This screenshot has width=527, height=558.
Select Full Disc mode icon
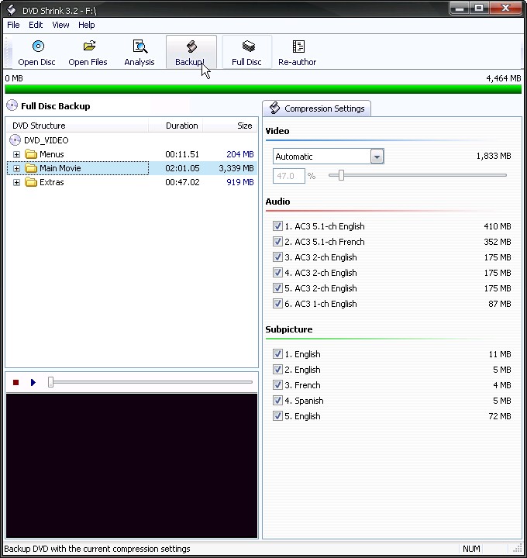[248, 46]
